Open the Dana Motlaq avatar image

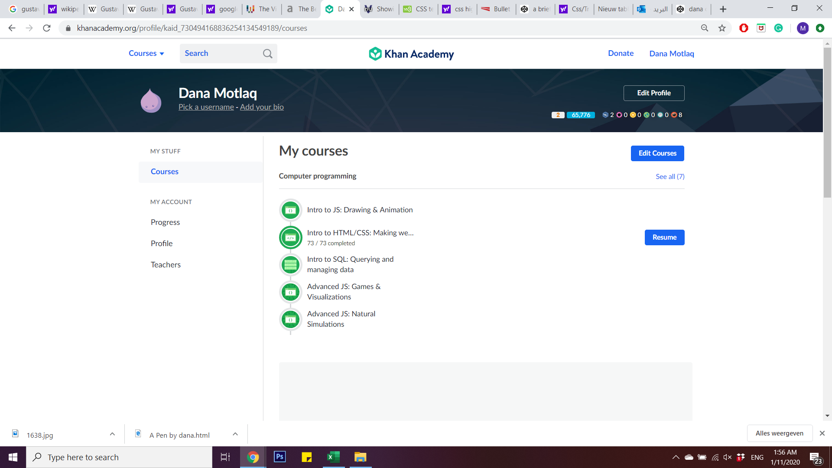click(x=151, y=101)
